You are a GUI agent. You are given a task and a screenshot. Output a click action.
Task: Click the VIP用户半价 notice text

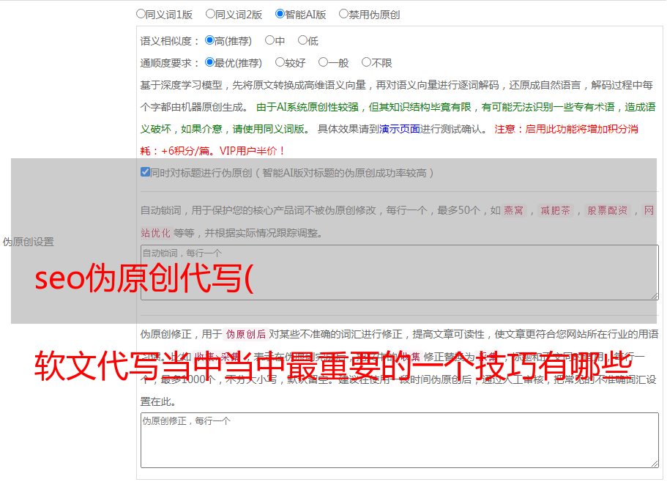point(253,151)
